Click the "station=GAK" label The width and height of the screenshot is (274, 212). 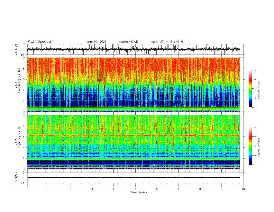coord(128,42)
